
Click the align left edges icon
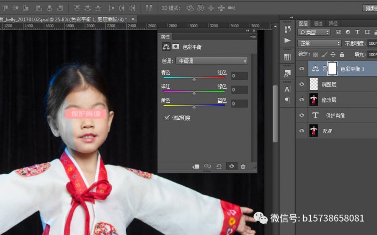tap(39, 8)
